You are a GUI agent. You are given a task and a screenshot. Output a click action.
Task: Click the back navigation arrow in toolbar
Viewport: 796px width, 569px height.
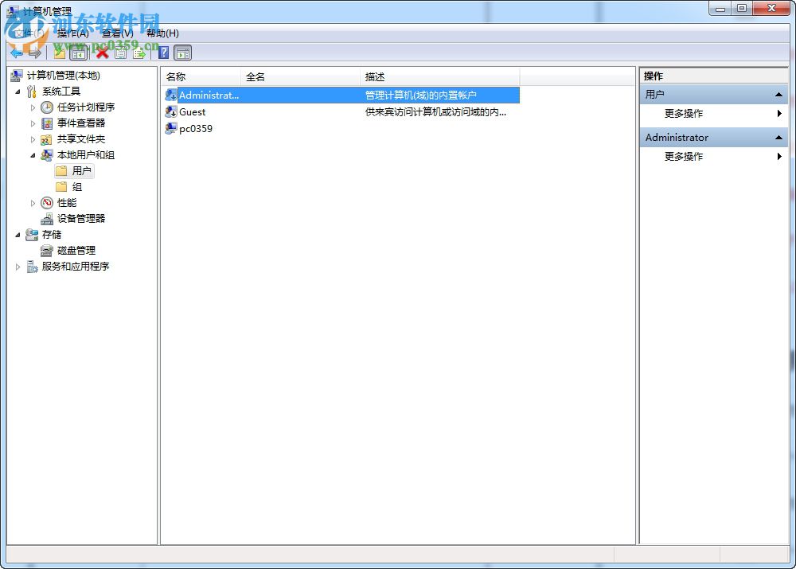click(x=16, y=53)
